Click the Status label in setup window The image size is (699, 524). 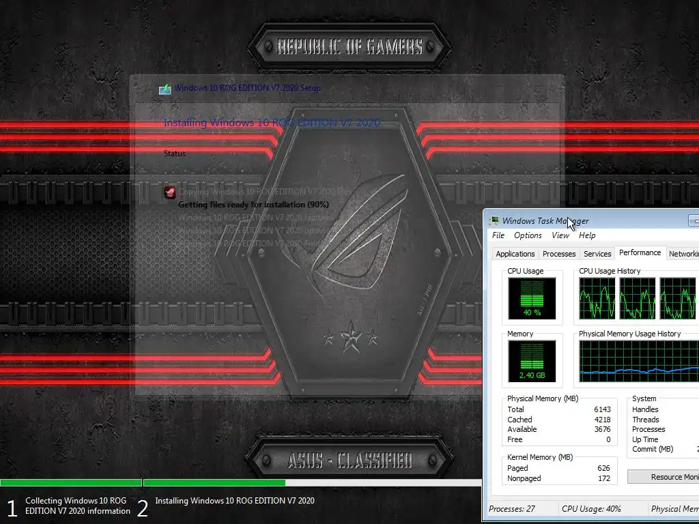[x=174, y=154]
